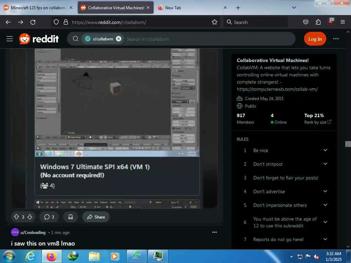The image size is (351, 263).
Task: Expand the Don't advertise rule
Action: 325,191
